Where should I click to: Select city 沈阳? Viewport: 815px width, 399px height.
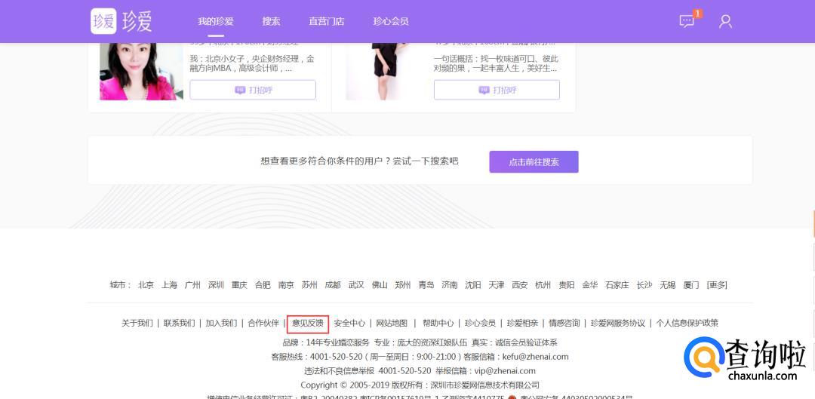[473, 285]
